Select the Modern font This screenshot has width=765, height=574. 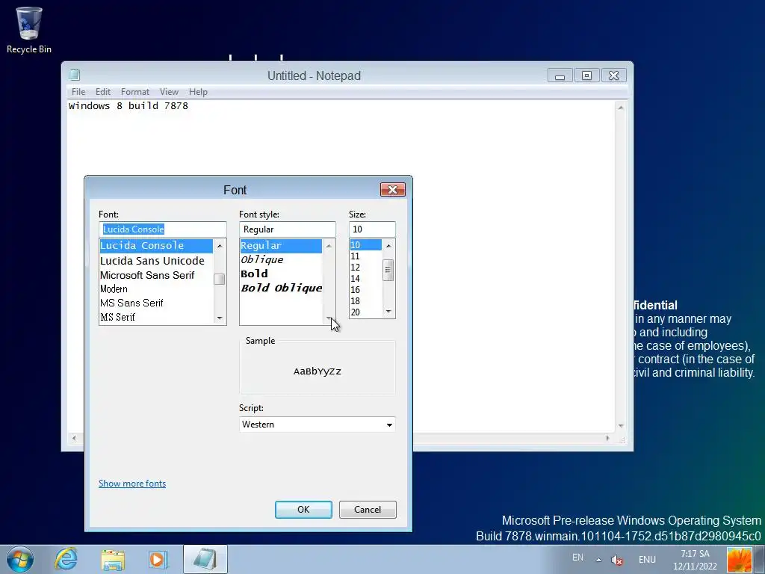[x=156, y=289]
